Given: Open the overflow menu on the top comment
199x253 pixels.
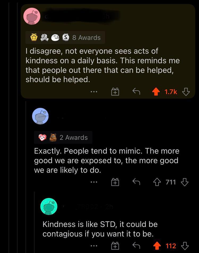Looking at the screenshot, I should [94, 92].
